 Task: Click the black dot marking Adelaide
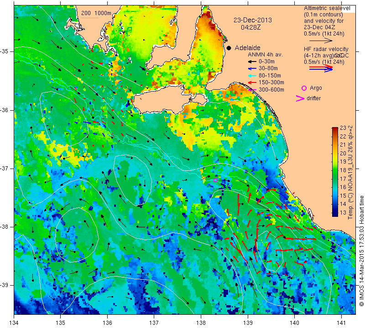229,48
